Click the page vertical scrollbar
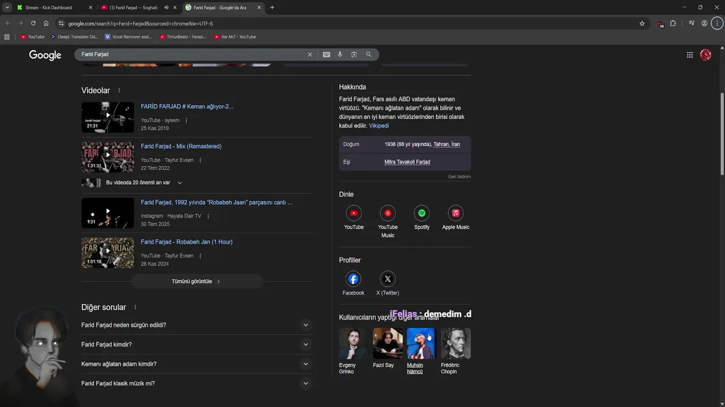This screenshot has width=725, height=407. [722, 134]
